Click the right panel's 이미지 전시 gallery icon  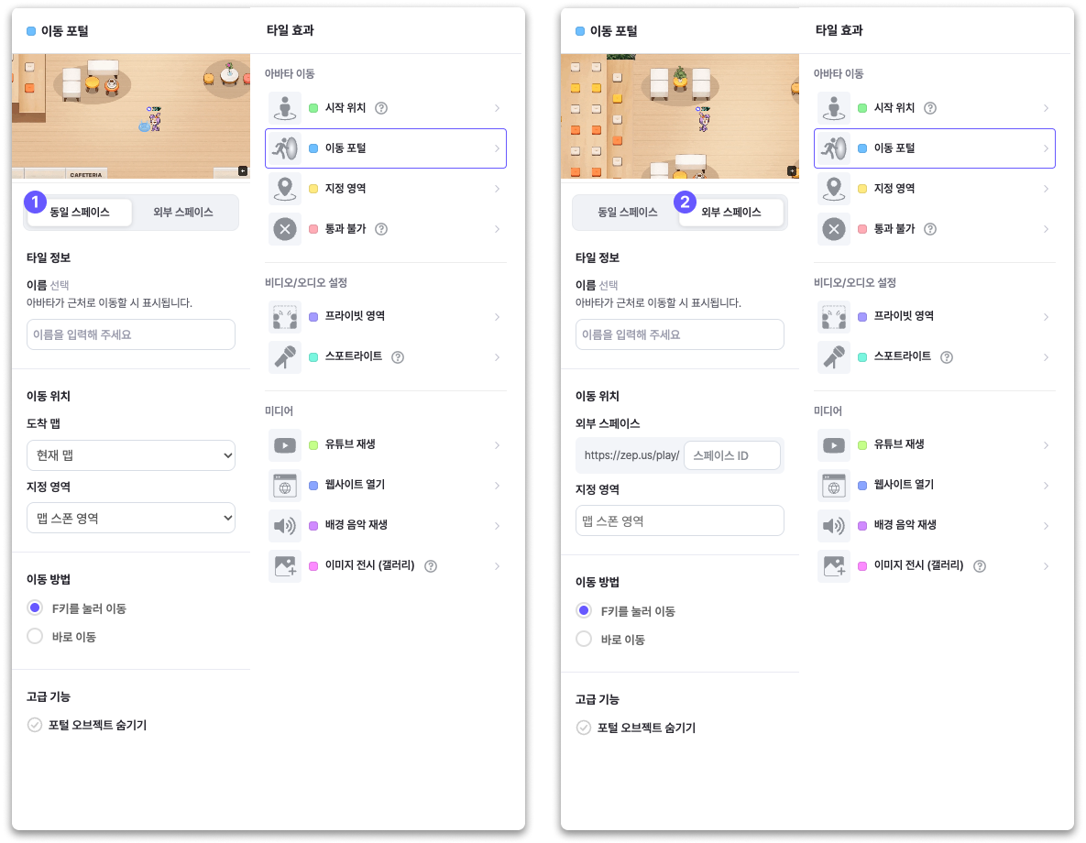834,566
